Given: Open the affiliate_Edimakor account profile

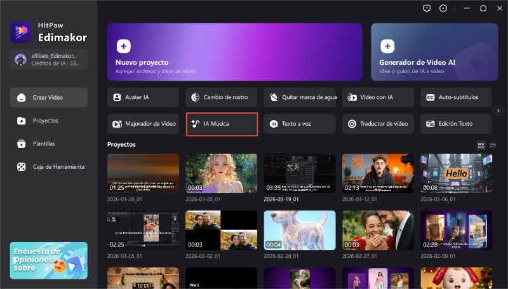Looking at the screenshot, I should tap(49, 59).
